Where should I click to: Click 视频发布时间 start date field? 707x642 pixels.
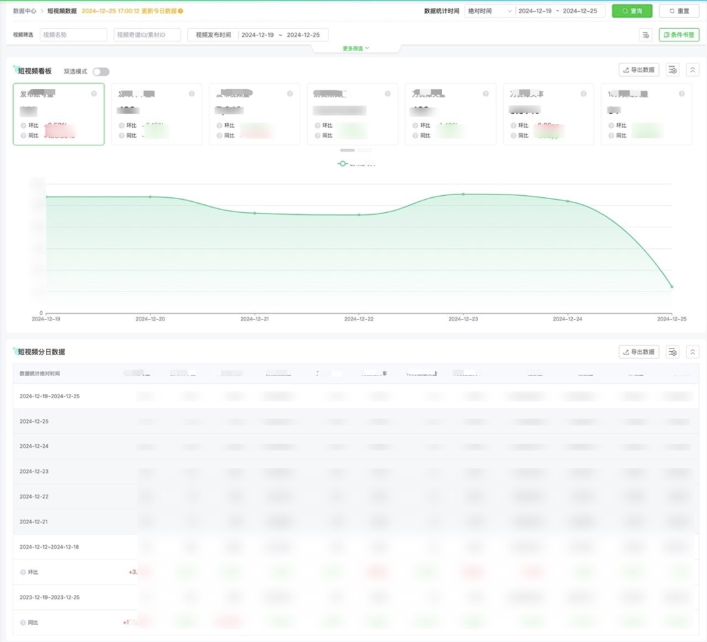click(257, 35)
